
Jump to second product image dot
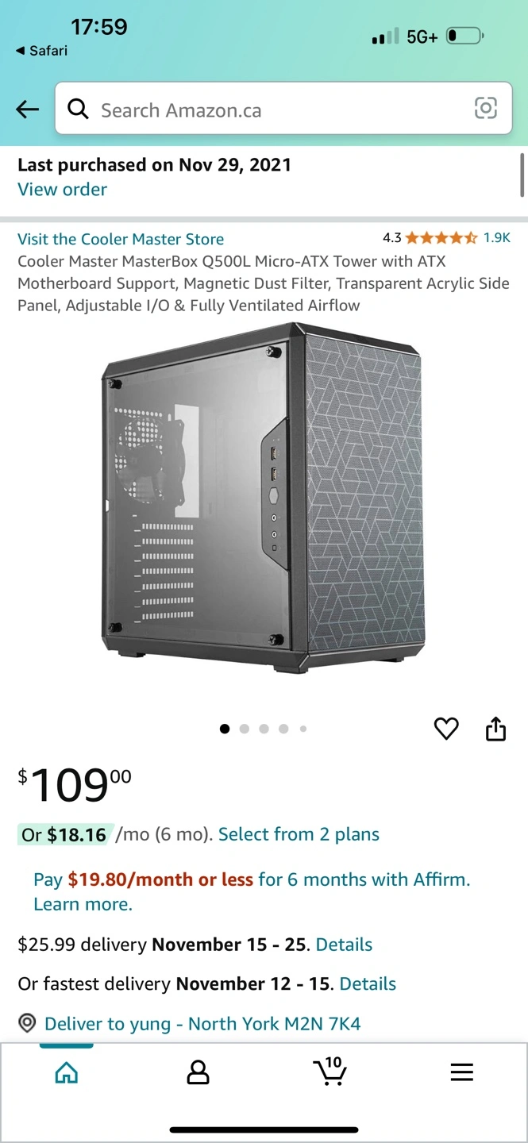pyautogui.click(x=244, y=729)
